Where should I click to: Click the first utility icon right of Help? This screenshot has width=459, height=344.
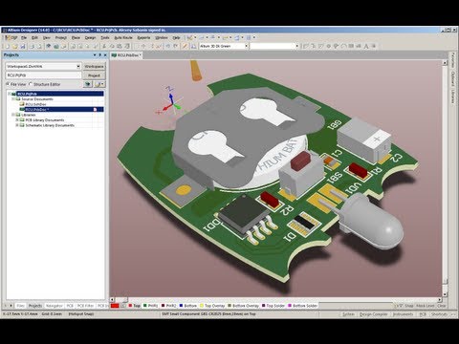[x=189, y=37]
